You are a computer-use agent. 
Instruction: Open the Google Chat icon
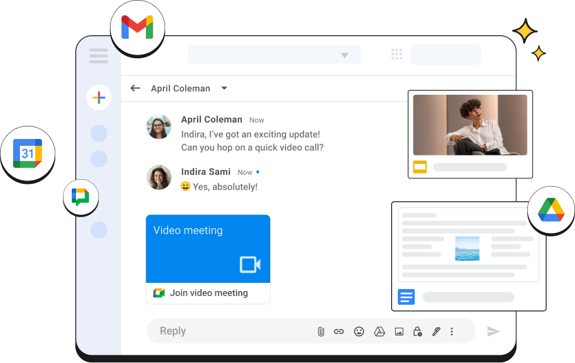pyautogui.click(x=81, y=197)
